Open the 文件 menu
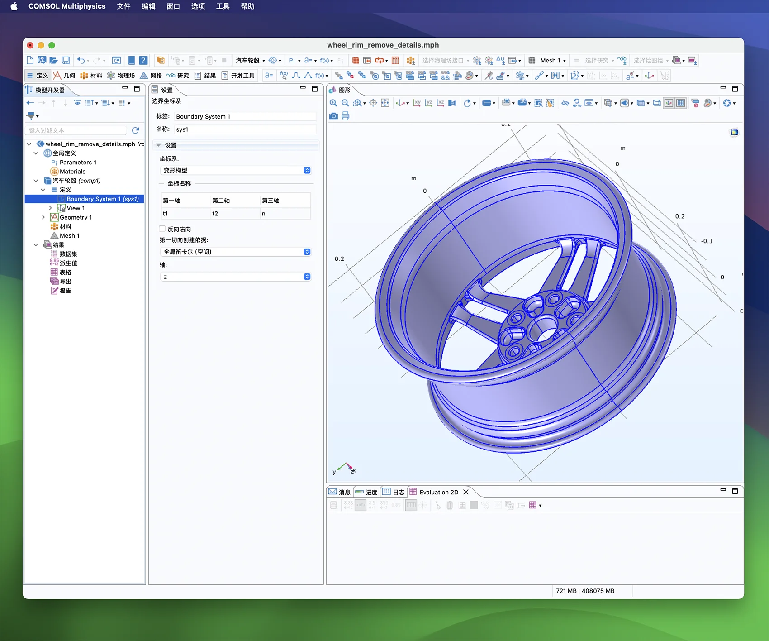This screenshot has height=641, width=769. [123, 6]
